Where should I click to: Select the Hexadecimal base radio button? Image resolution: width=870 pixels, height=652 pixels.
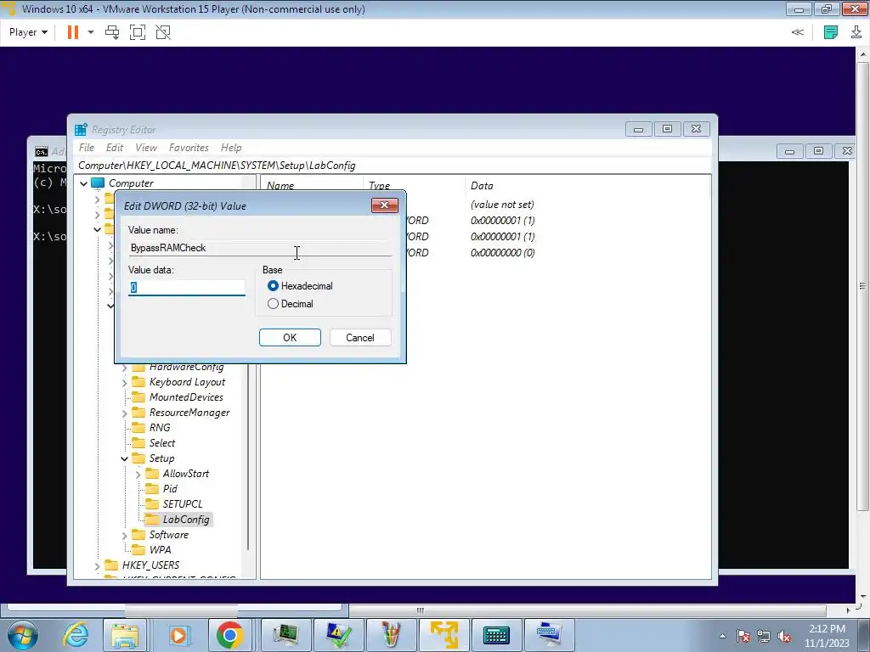point(273,286)
